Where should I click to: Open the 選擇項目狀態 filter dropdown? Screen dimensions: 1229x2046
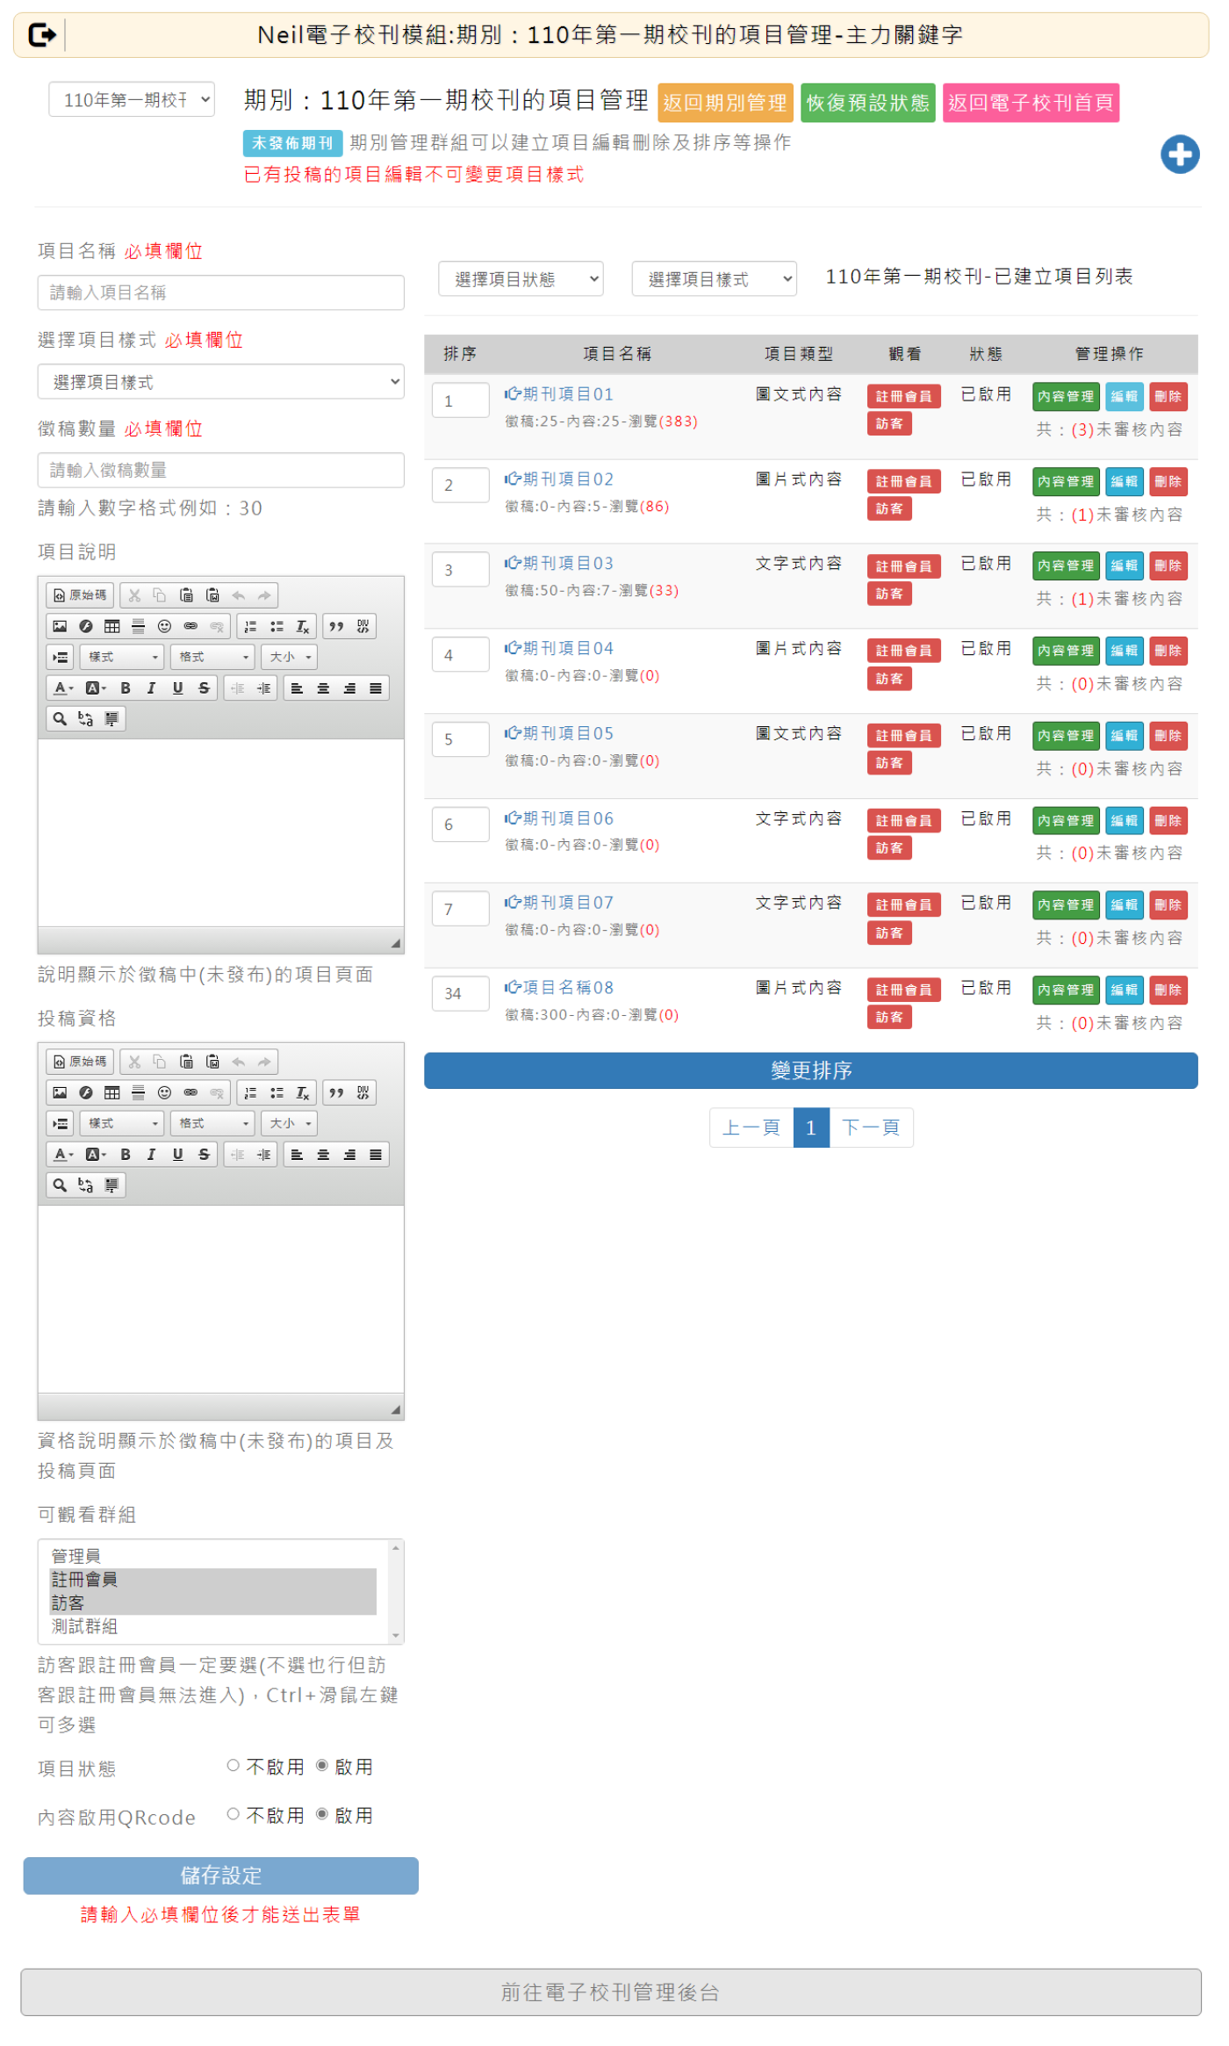(521, 279)
